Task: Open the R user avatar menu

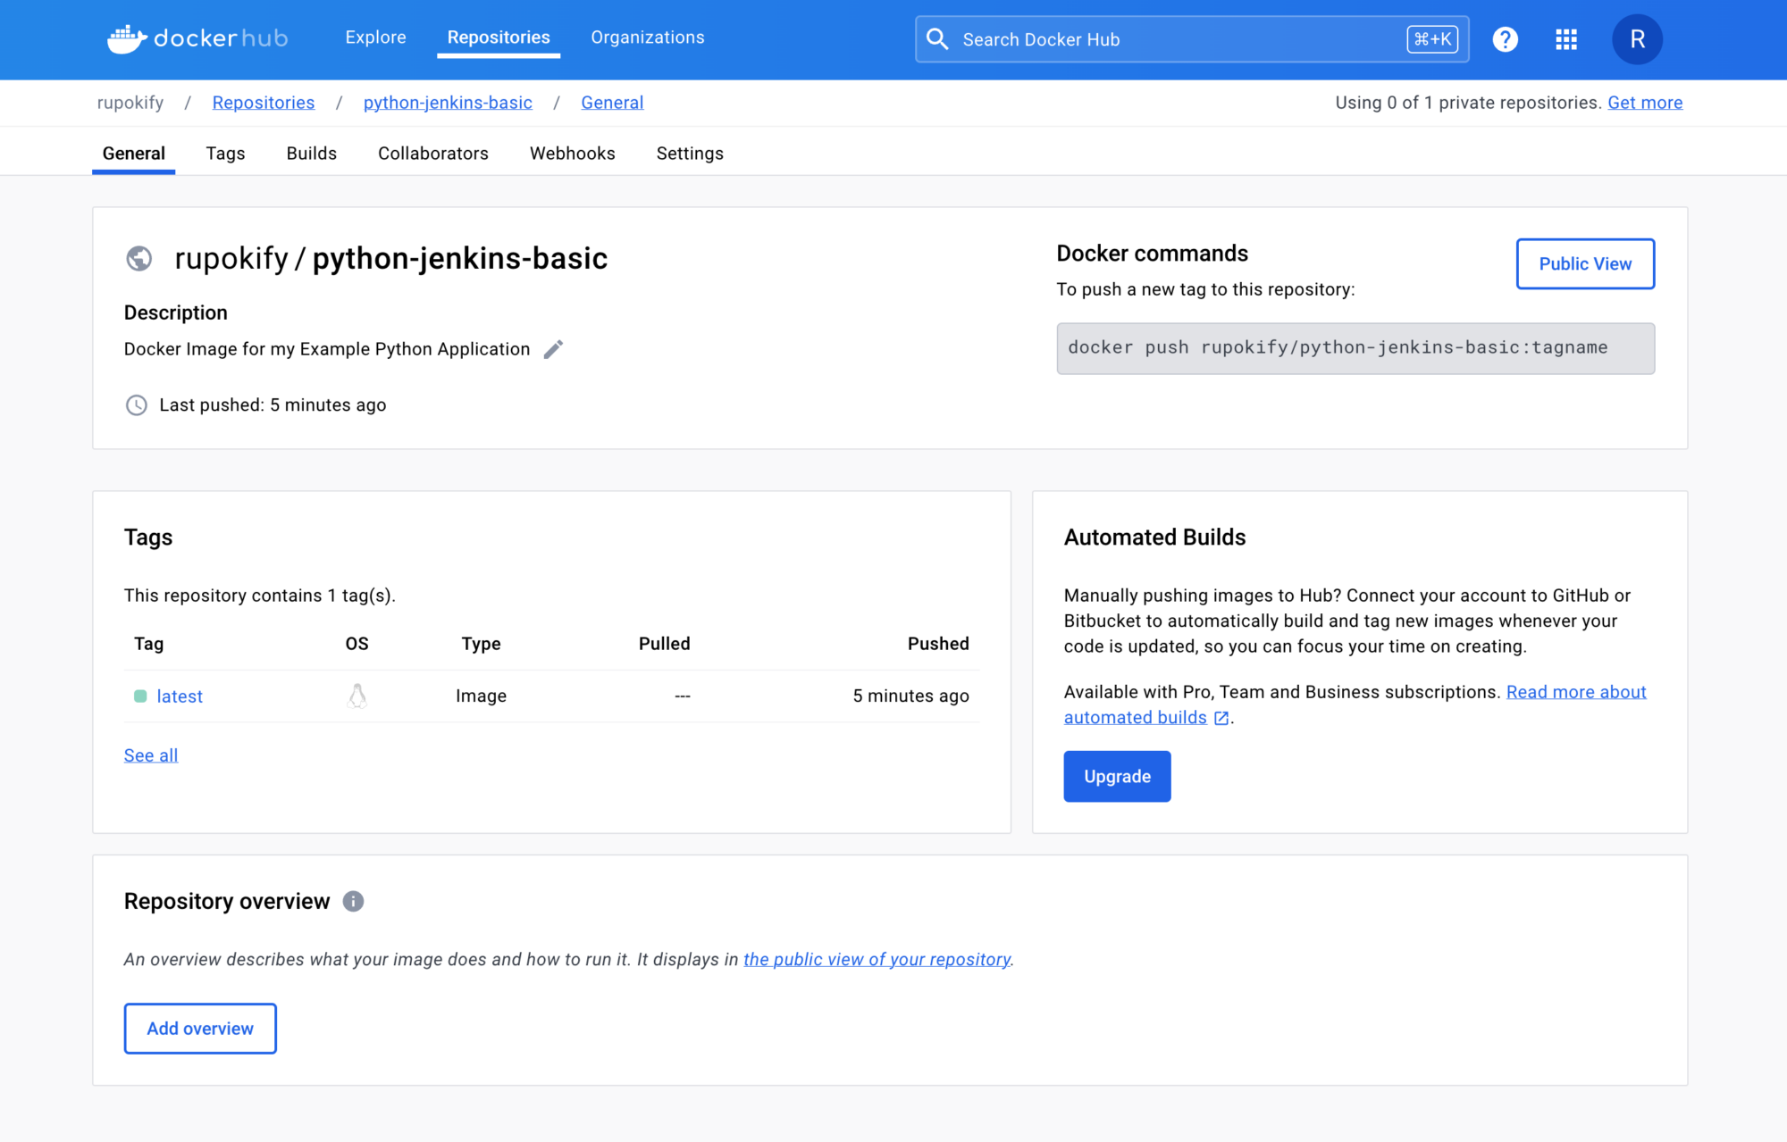Action: [1637, 39]
